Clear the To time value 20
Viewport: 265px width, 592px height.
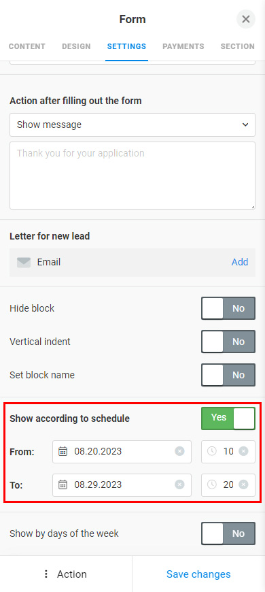tap(243, 484)
